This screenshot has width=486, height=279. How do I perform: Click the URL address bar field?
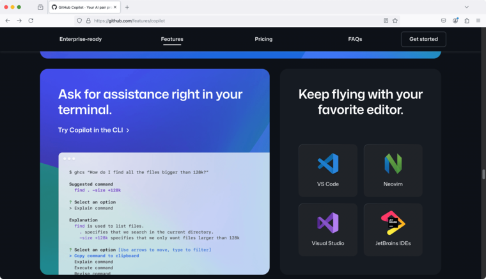point(230,20)
